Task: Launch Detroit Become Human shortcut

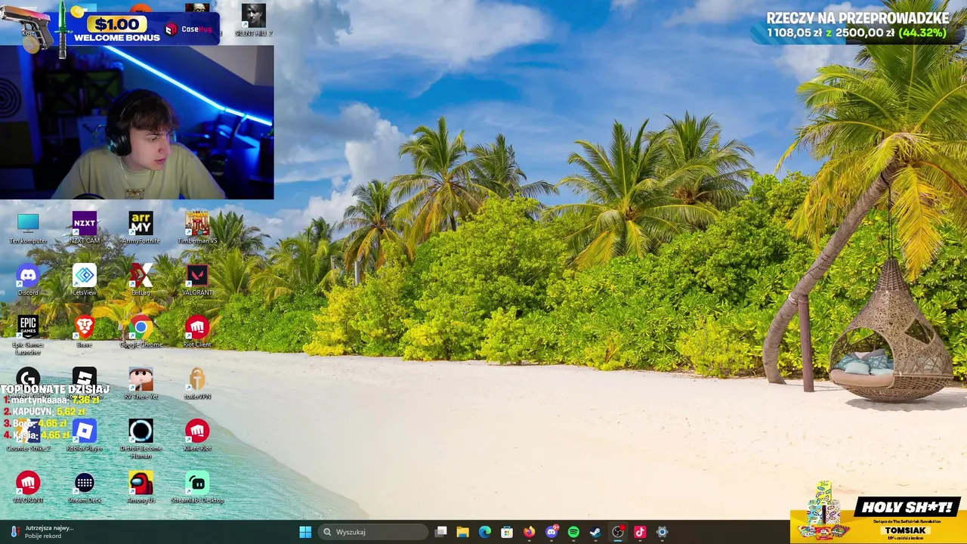Action: pyautogui.click(x=141, y=439)
